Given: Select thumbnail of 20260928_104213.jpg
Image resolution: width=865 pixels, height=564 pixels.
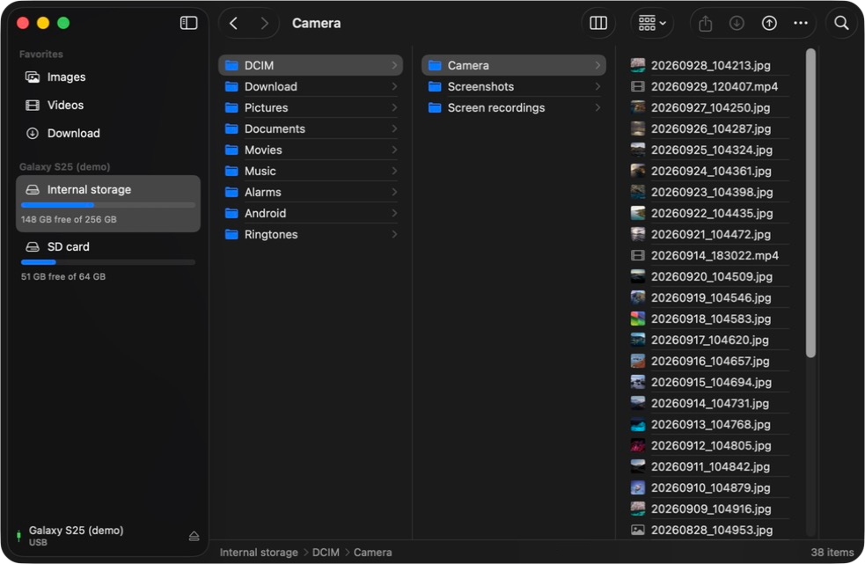Looking at the screenshot, I should 638,65.
